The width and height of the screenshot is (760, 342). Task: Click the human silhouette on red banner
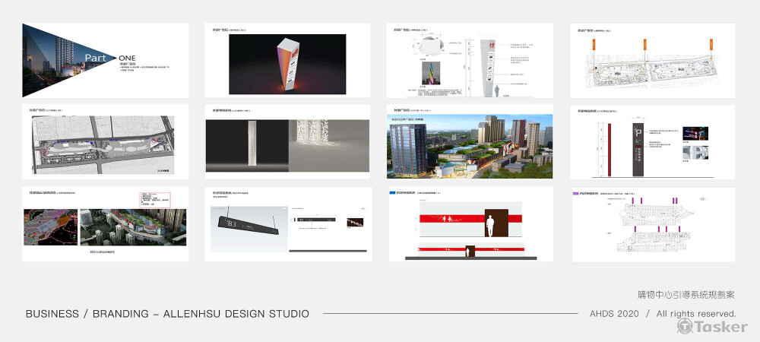pos(490,226)
